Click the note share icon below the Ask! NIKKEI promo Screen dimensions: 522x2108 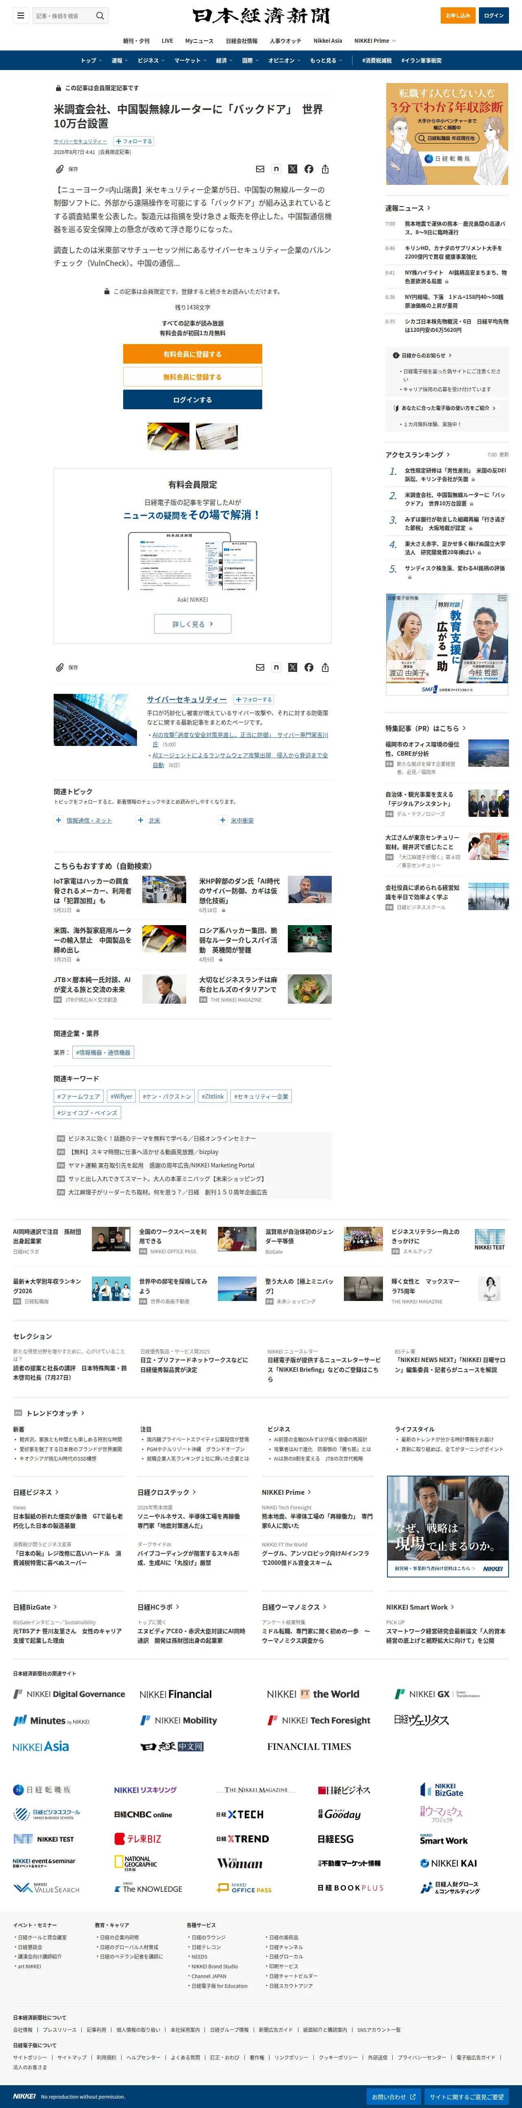click(x=276, y=668)
